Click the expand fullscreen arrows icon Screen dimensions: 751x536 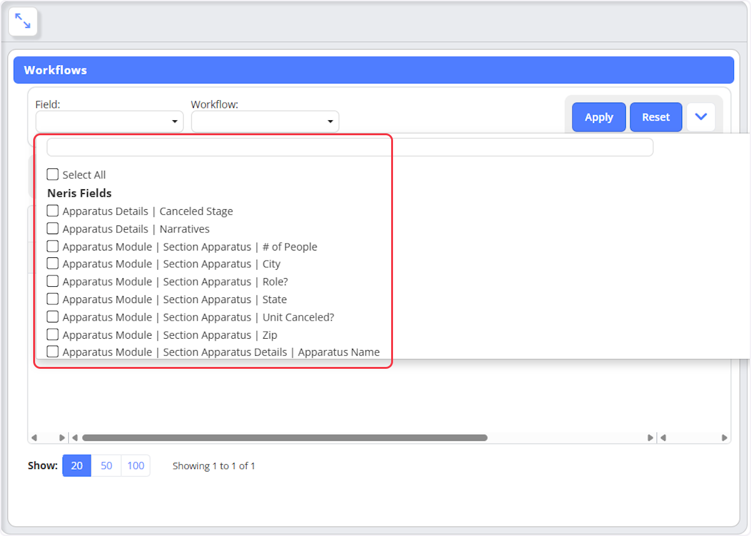pos(23,22)
